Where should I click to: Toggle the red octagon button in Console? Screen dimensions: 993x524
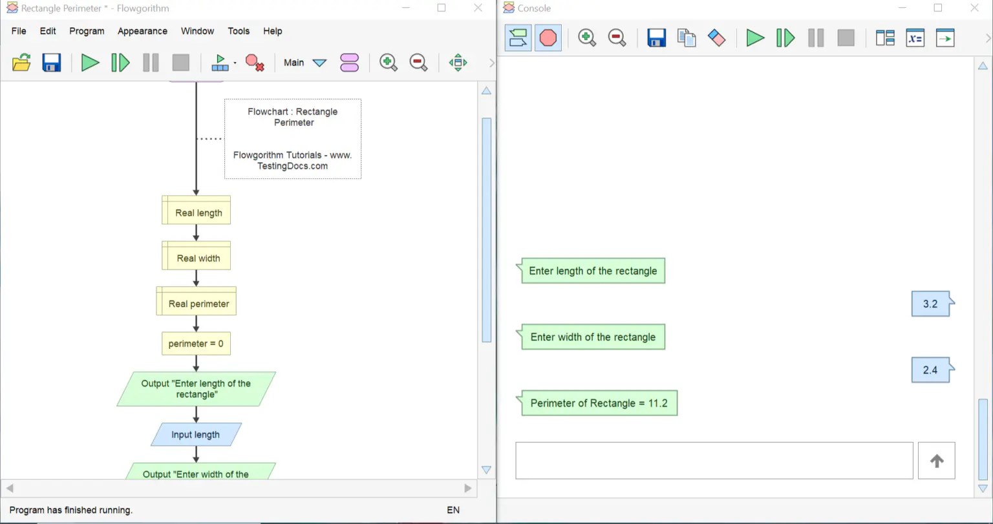pyautogui.click(x=548, y=38)
